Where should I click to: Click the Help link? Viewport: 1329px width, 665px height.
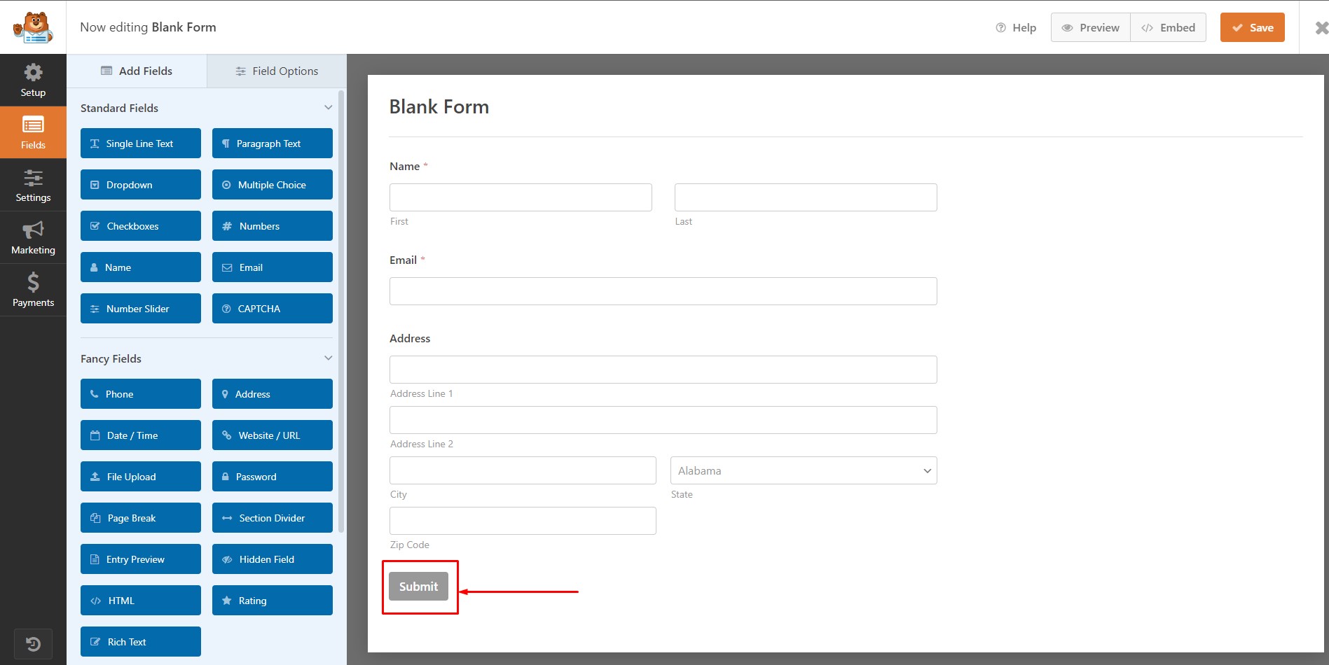(x=1016, y=28)
